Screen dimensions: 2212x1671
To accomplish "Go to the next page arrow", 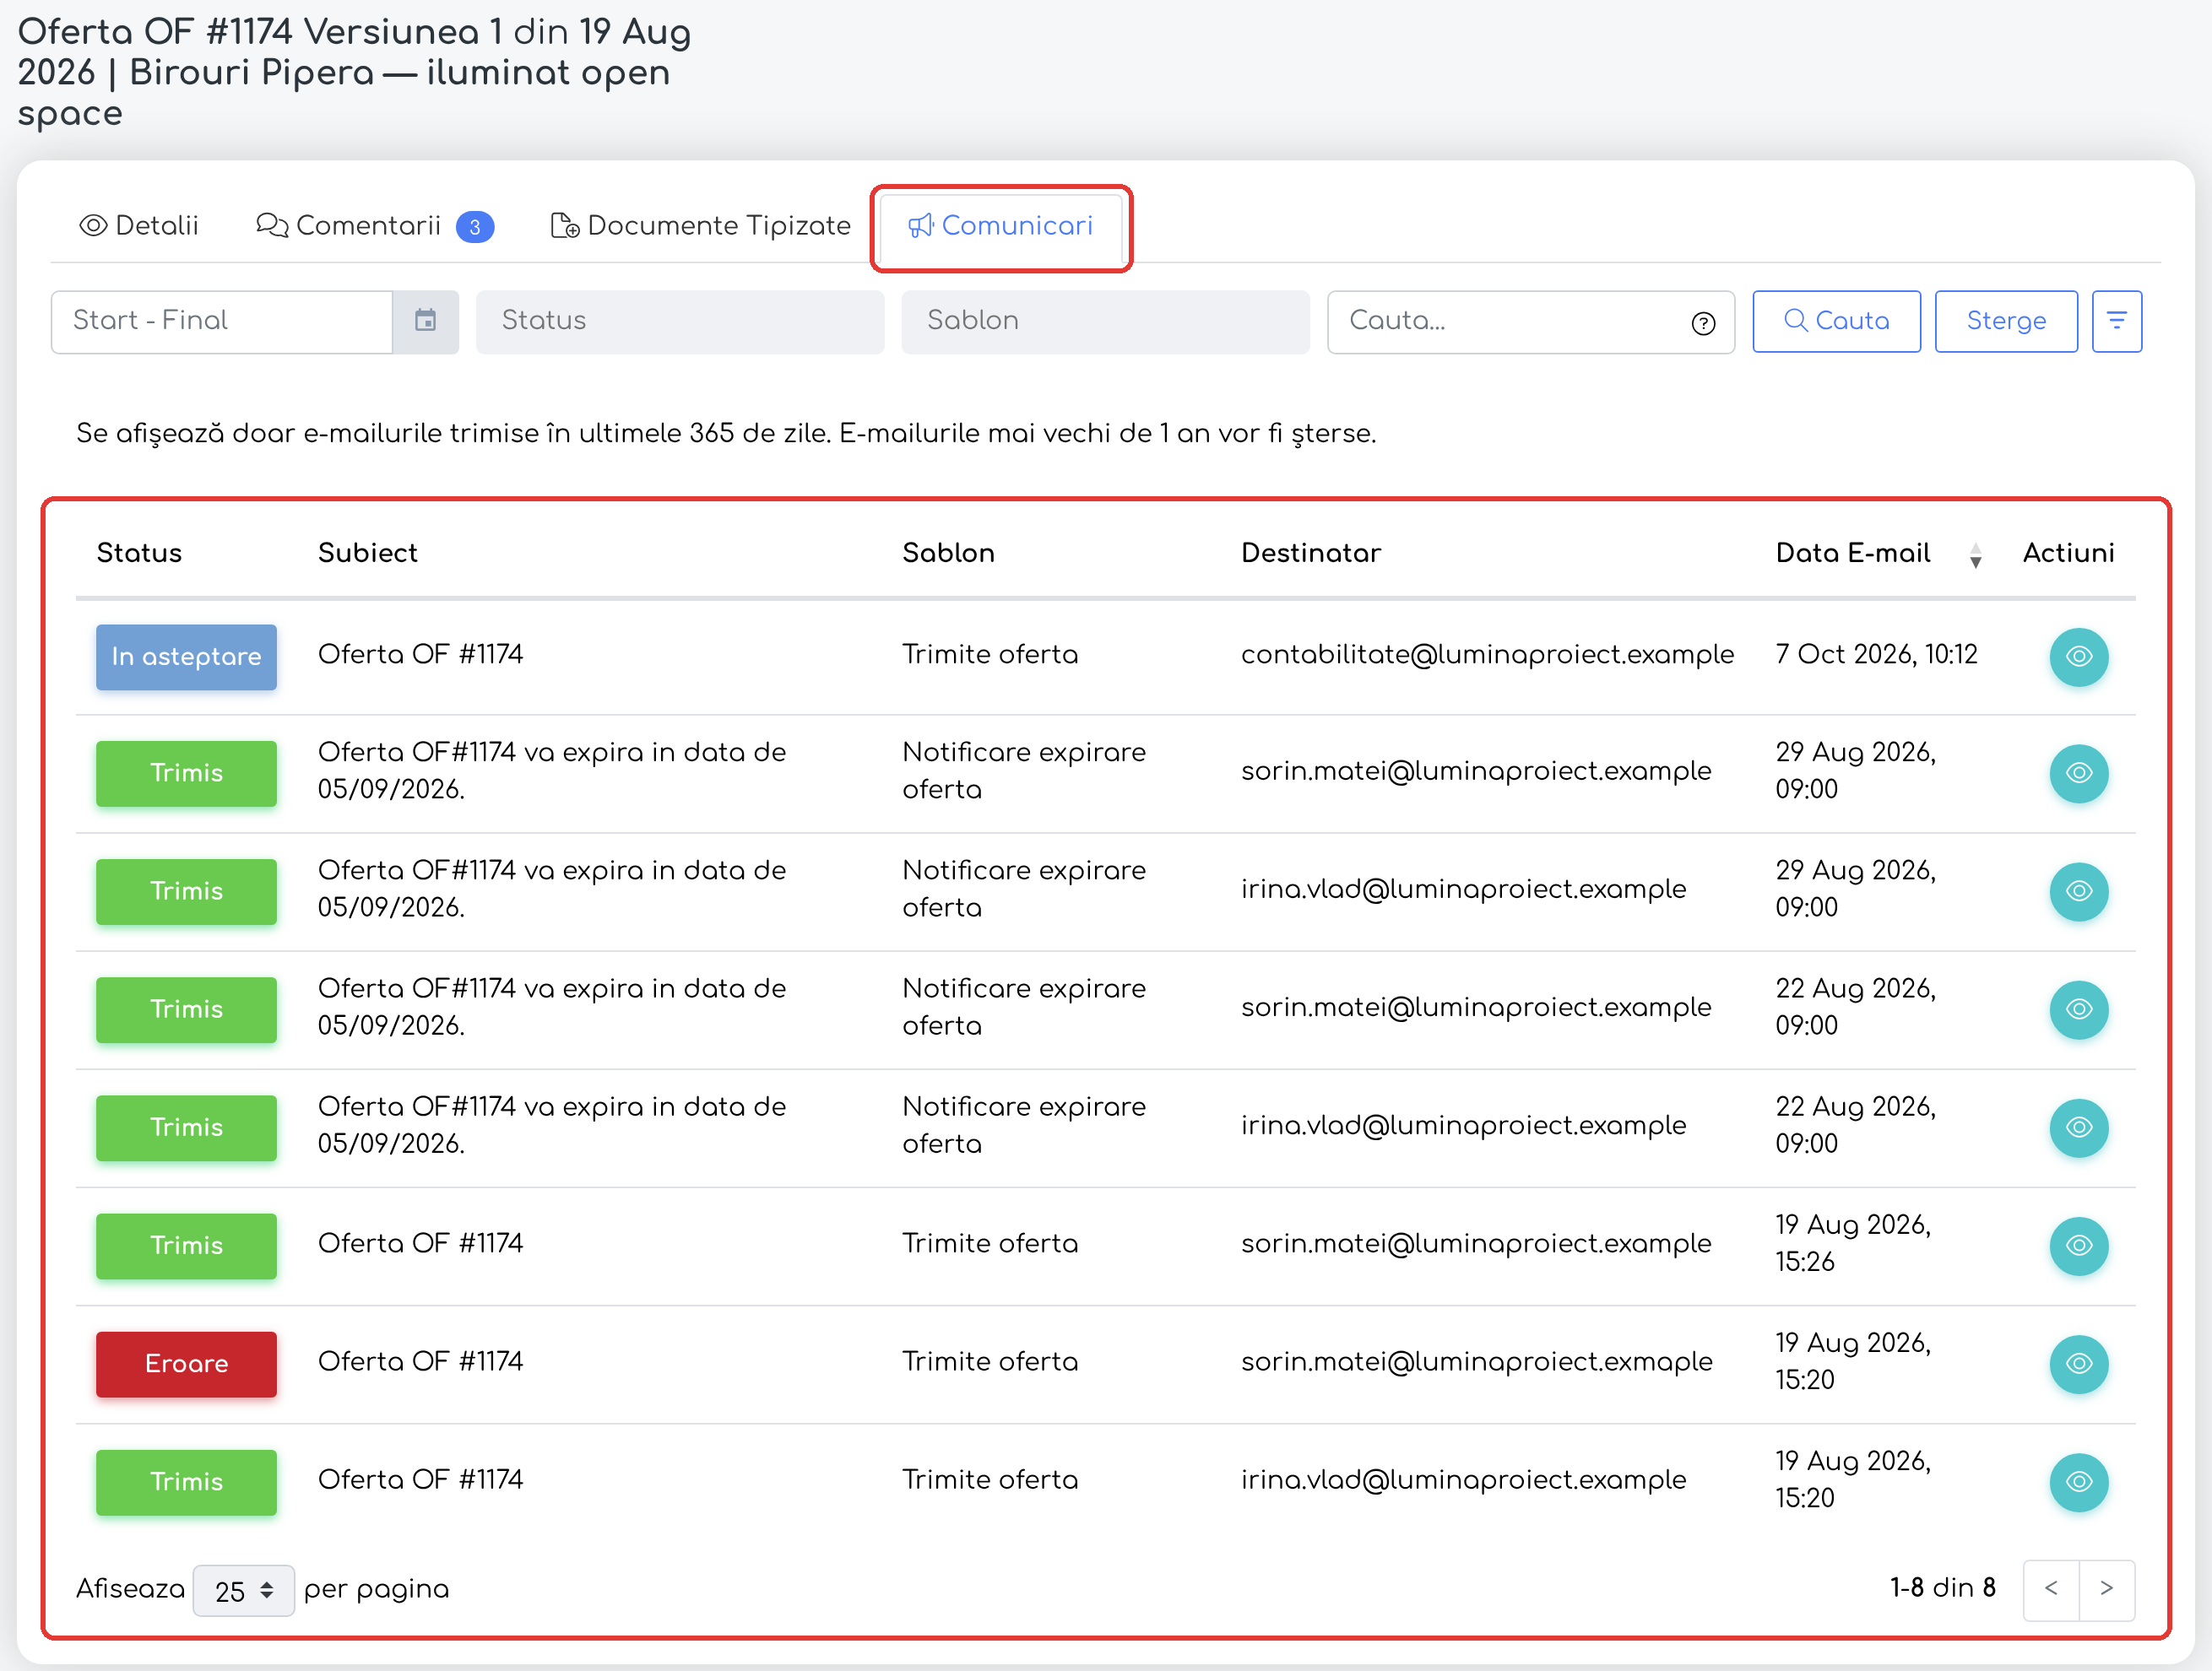I will (x=2107, y=1588).
